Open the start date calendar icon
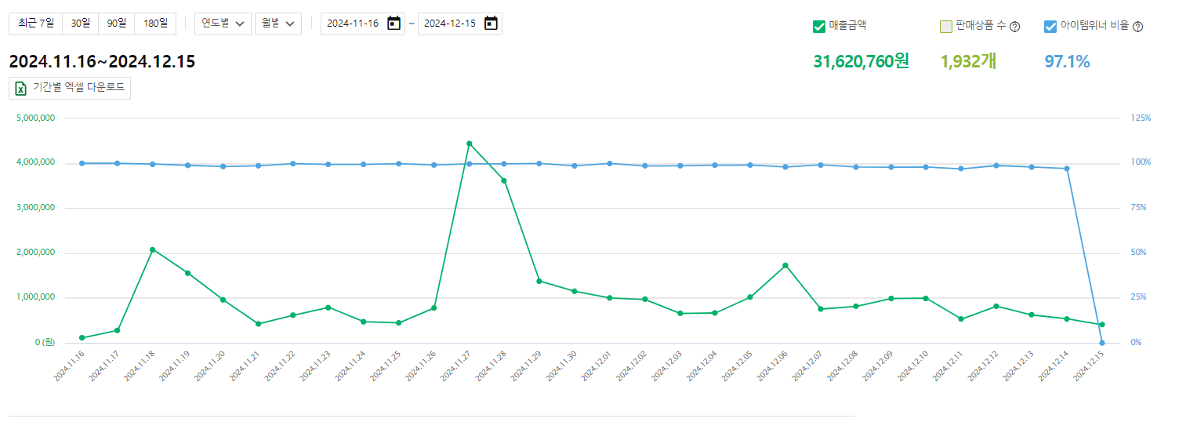Screen dimensions: 1197x422 (x=394, y=24)
